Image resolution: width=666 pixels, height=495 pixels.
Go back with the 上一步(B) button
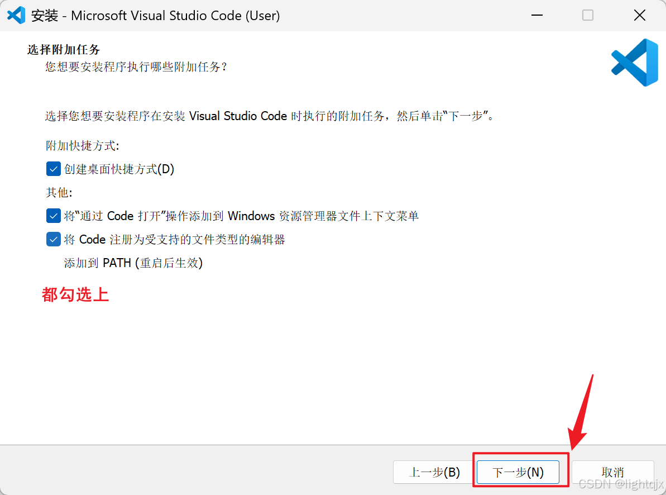coord(434,472)
